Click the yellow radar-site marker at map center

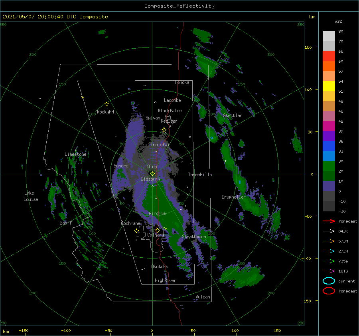[152, 174]
